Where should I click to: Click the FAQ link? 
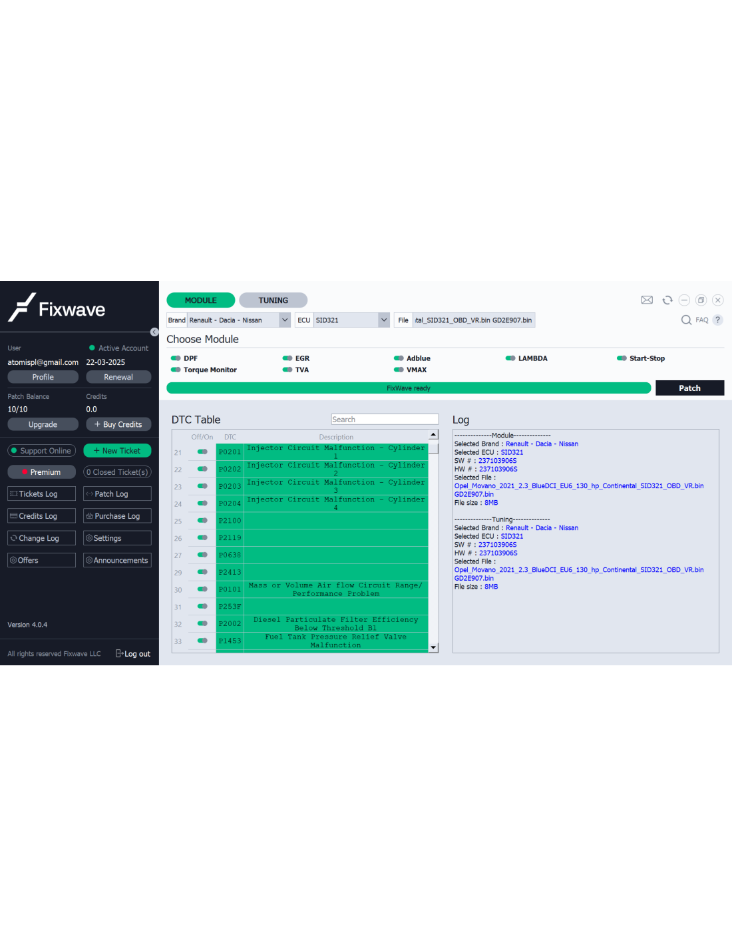(702, 320)
